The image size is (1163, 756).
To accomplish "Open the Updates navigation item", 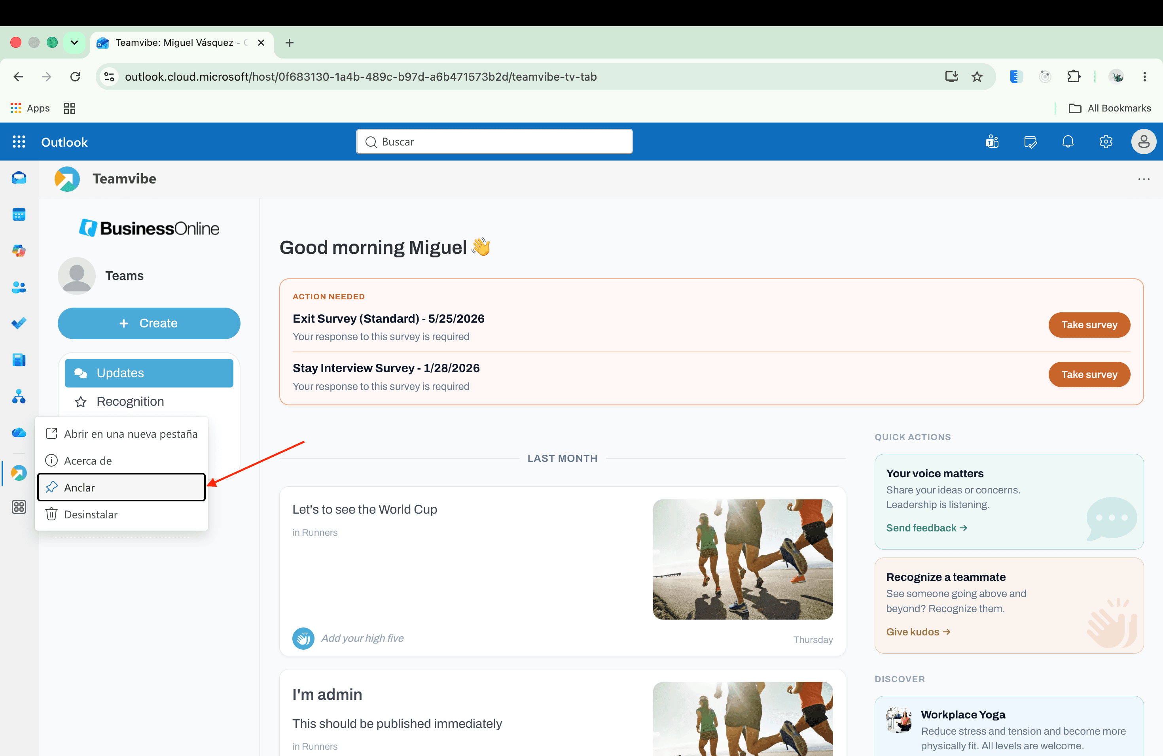I will pos(149,373).
